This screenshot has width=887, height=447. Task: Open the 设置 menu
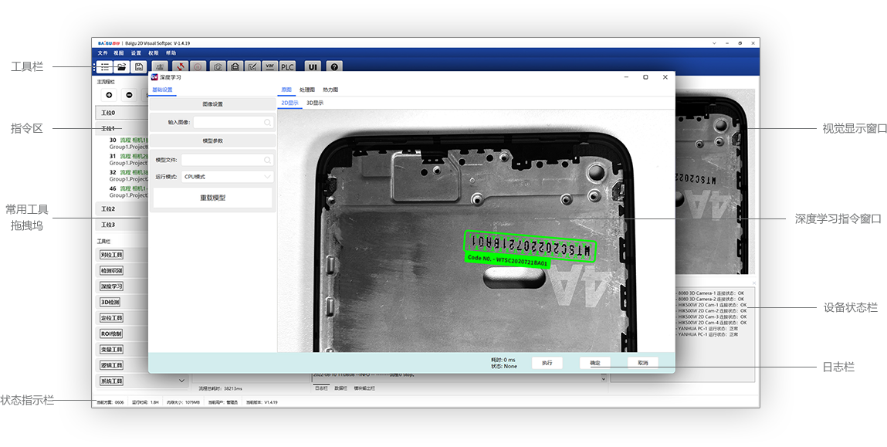tap(137, 53)
